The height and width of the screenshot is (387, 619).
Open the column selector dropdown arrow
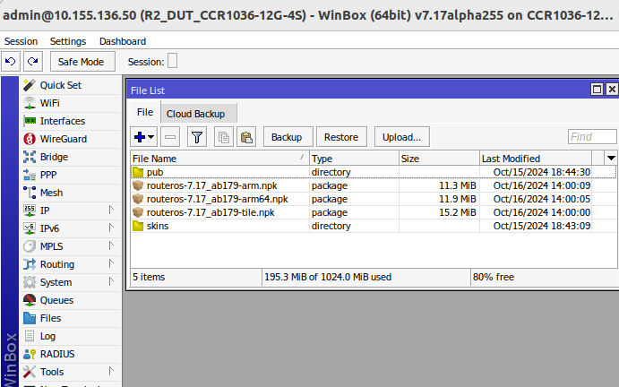[x=611, y=158]
